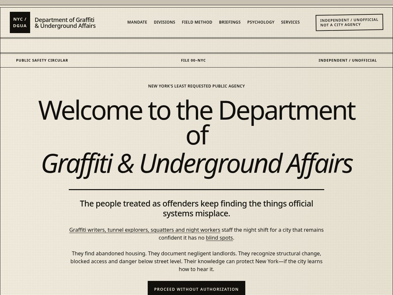Image resolution: width=393 pixels, height=295 pixels.
Task: Go to the Divisions section
Action: [x=164, y=22]
